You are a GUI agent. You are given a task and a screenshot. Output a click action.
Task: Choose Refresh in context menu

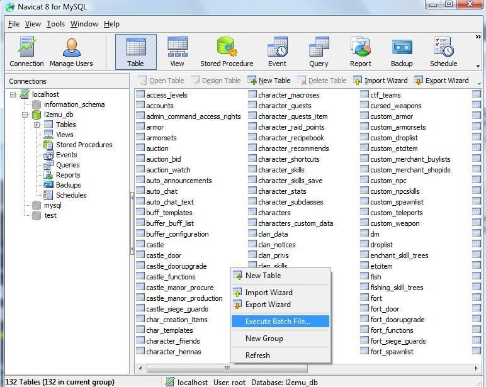pos(280,356)
